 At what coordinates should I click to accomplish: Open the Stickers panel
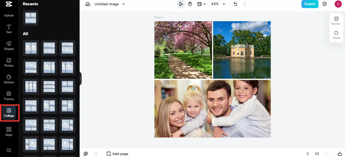point(9,79)
